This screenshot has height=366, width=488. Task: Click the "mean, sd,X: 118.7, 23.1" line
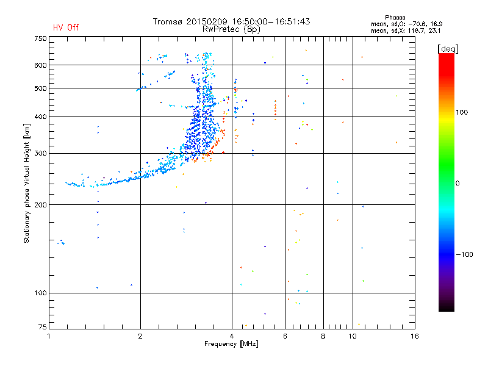[406, 31]
